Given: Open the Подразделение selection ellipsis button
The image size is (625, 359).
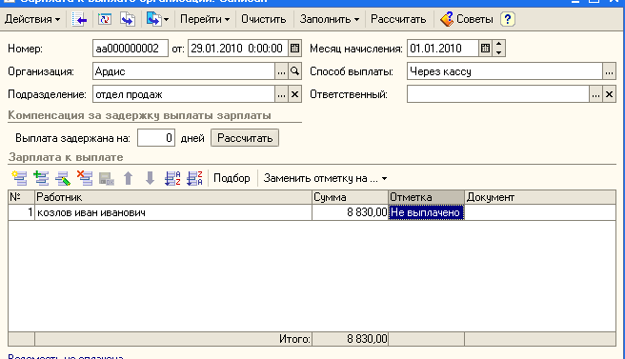Looking at the screenshot, I should coord(281,94).
